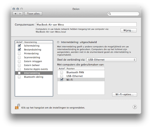Uncheck the Wi-Fi port checkbox
The width and height of the screenshot is (152, 129).
pos(62,79)
